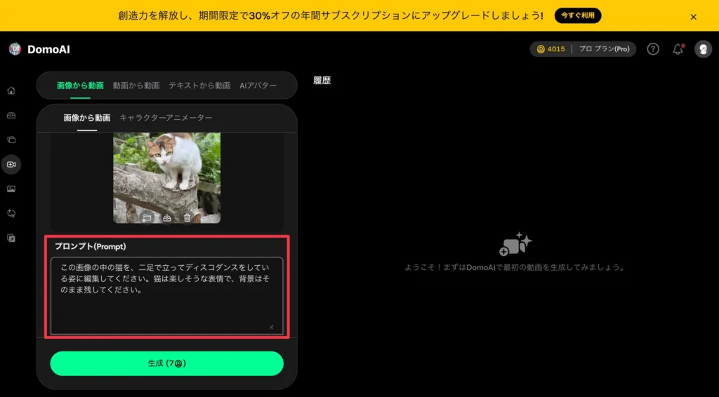Switch to テキストから動画 tab
Screen dimensions: 719x397
click(199, 86)
